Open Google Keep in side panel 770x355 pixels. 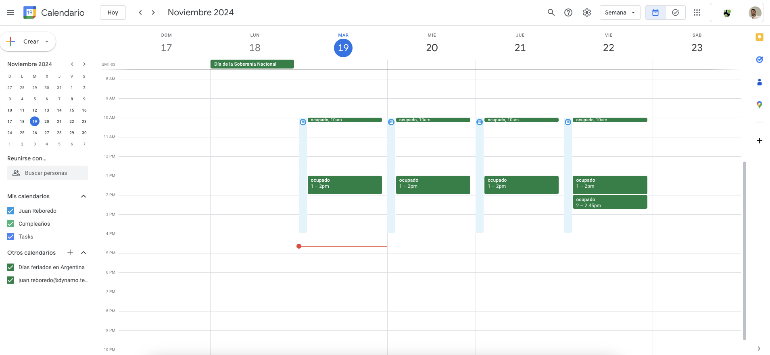coord(760,37)
